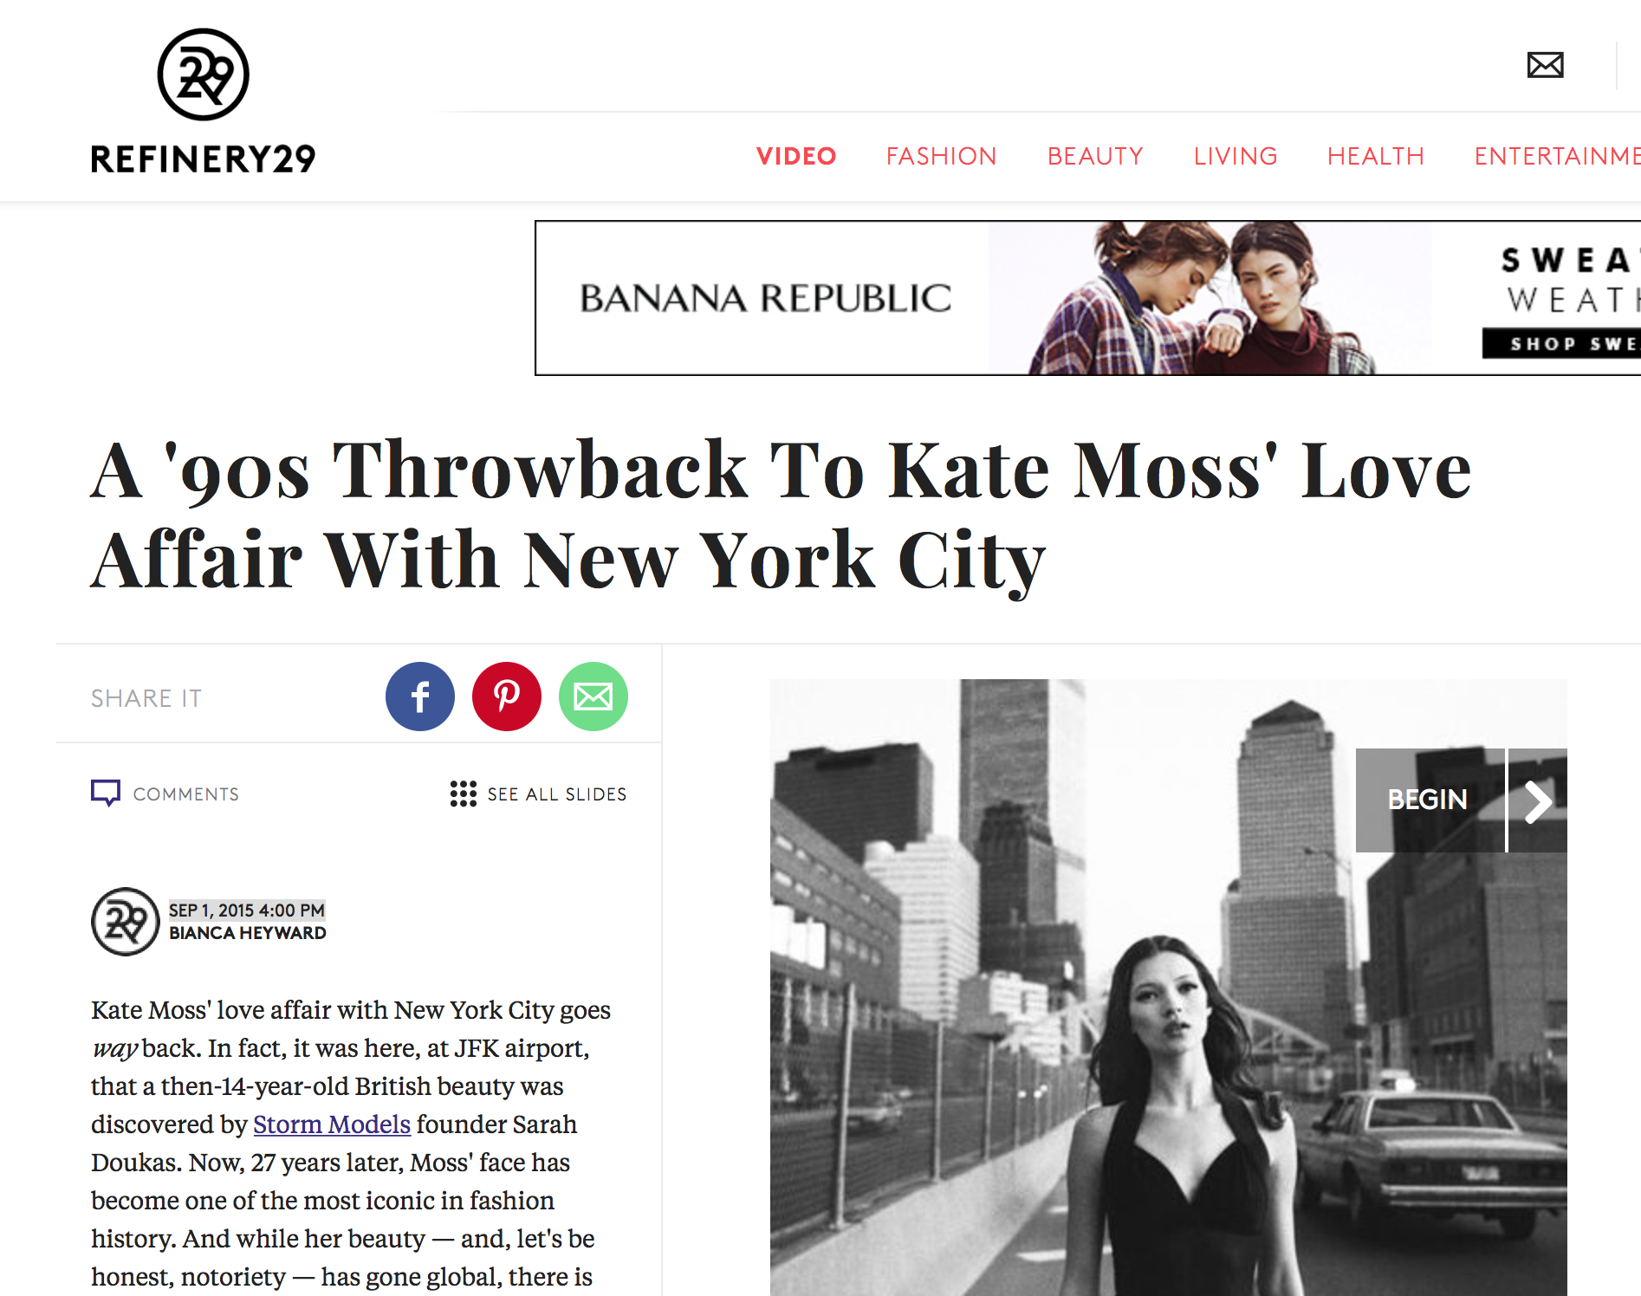The width and height of the screenshot is (1641, 1296).
Task: Follow the Storm Models link
Action: point(332,1124)
